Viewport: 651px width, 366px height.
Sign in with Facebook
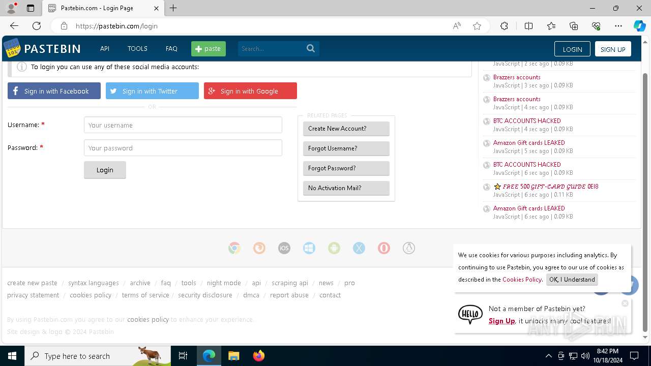click(54, 91)
